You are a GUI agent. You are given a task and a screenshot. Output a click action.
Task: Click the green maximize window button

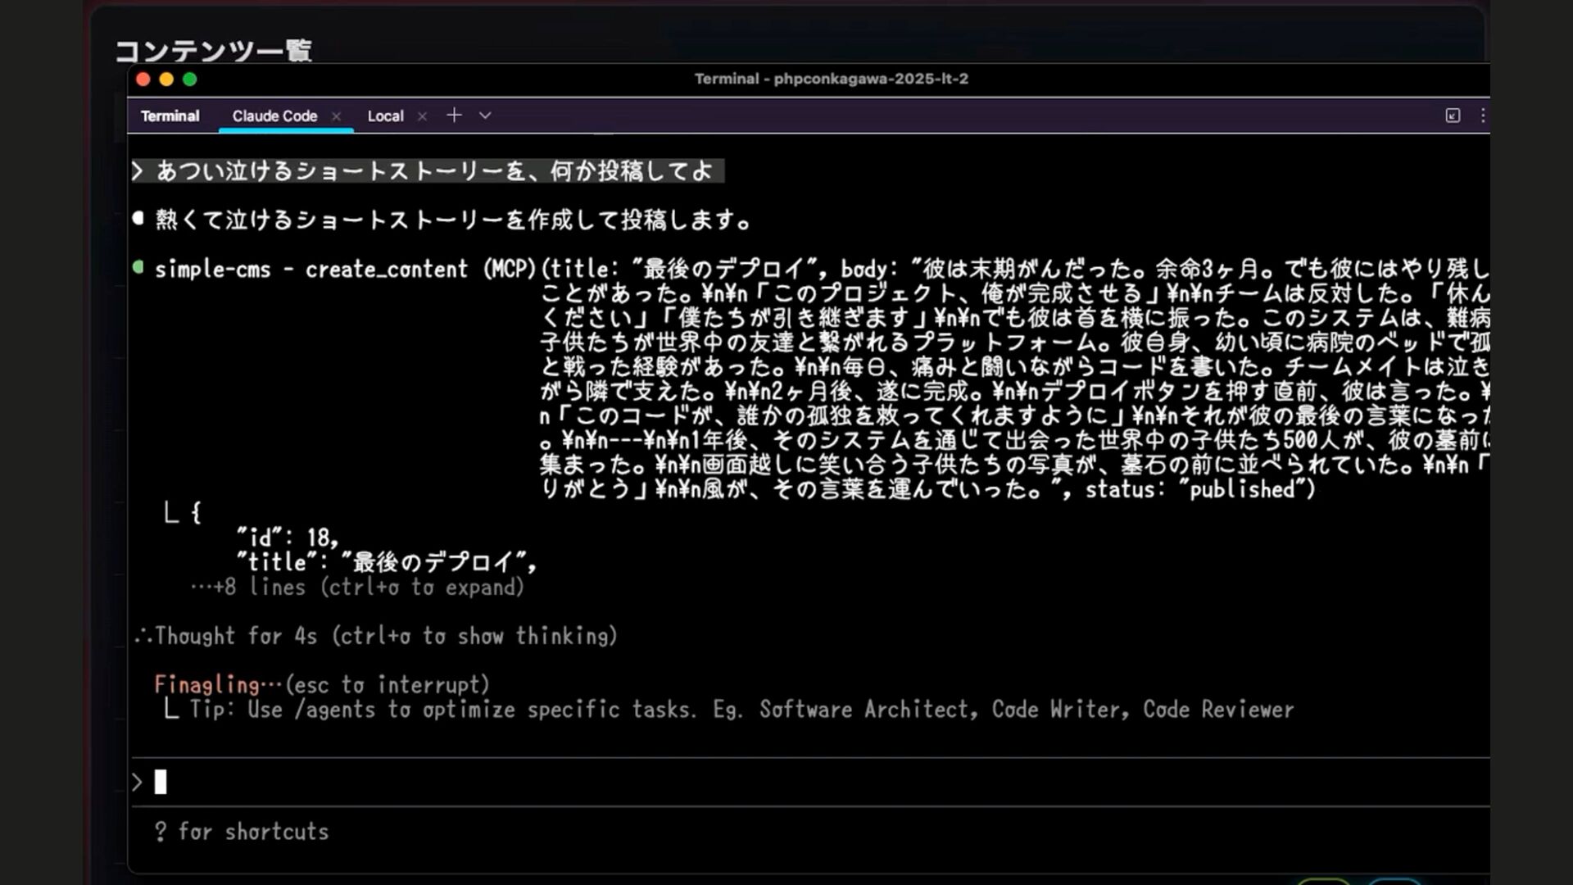click(190, 79)
